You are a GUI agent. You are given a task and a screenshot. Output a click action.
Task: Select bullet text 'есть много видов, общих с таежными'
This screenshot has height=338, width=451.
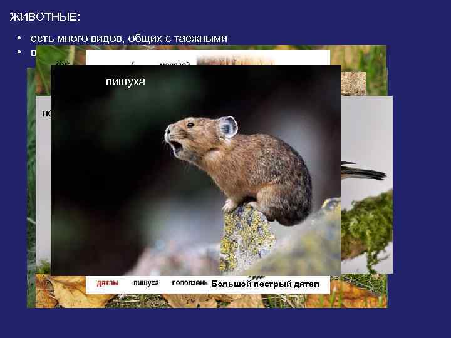point(129,39)
